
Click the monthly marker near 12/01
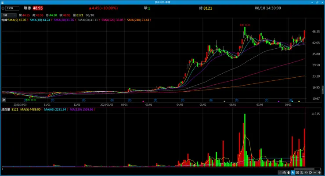click(83, 100)
